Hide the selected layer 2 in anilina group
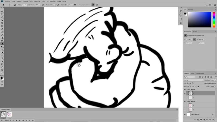Screen dimensions: 217x122 click(185, 93)
